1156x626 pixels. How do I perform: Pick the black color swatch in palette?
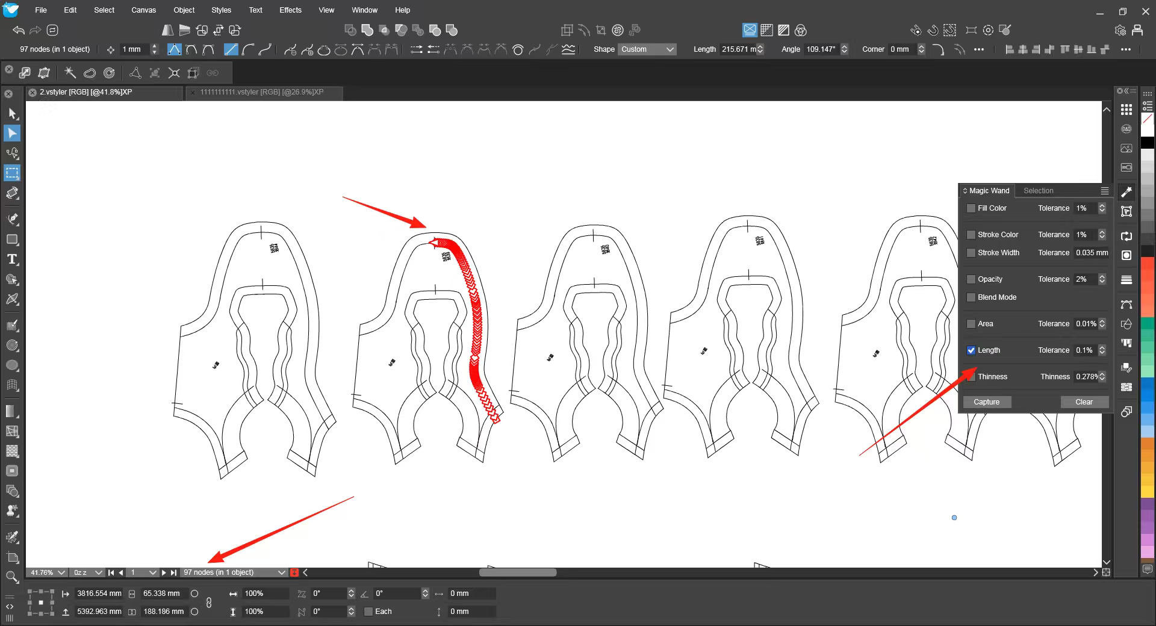point(1148,143)
